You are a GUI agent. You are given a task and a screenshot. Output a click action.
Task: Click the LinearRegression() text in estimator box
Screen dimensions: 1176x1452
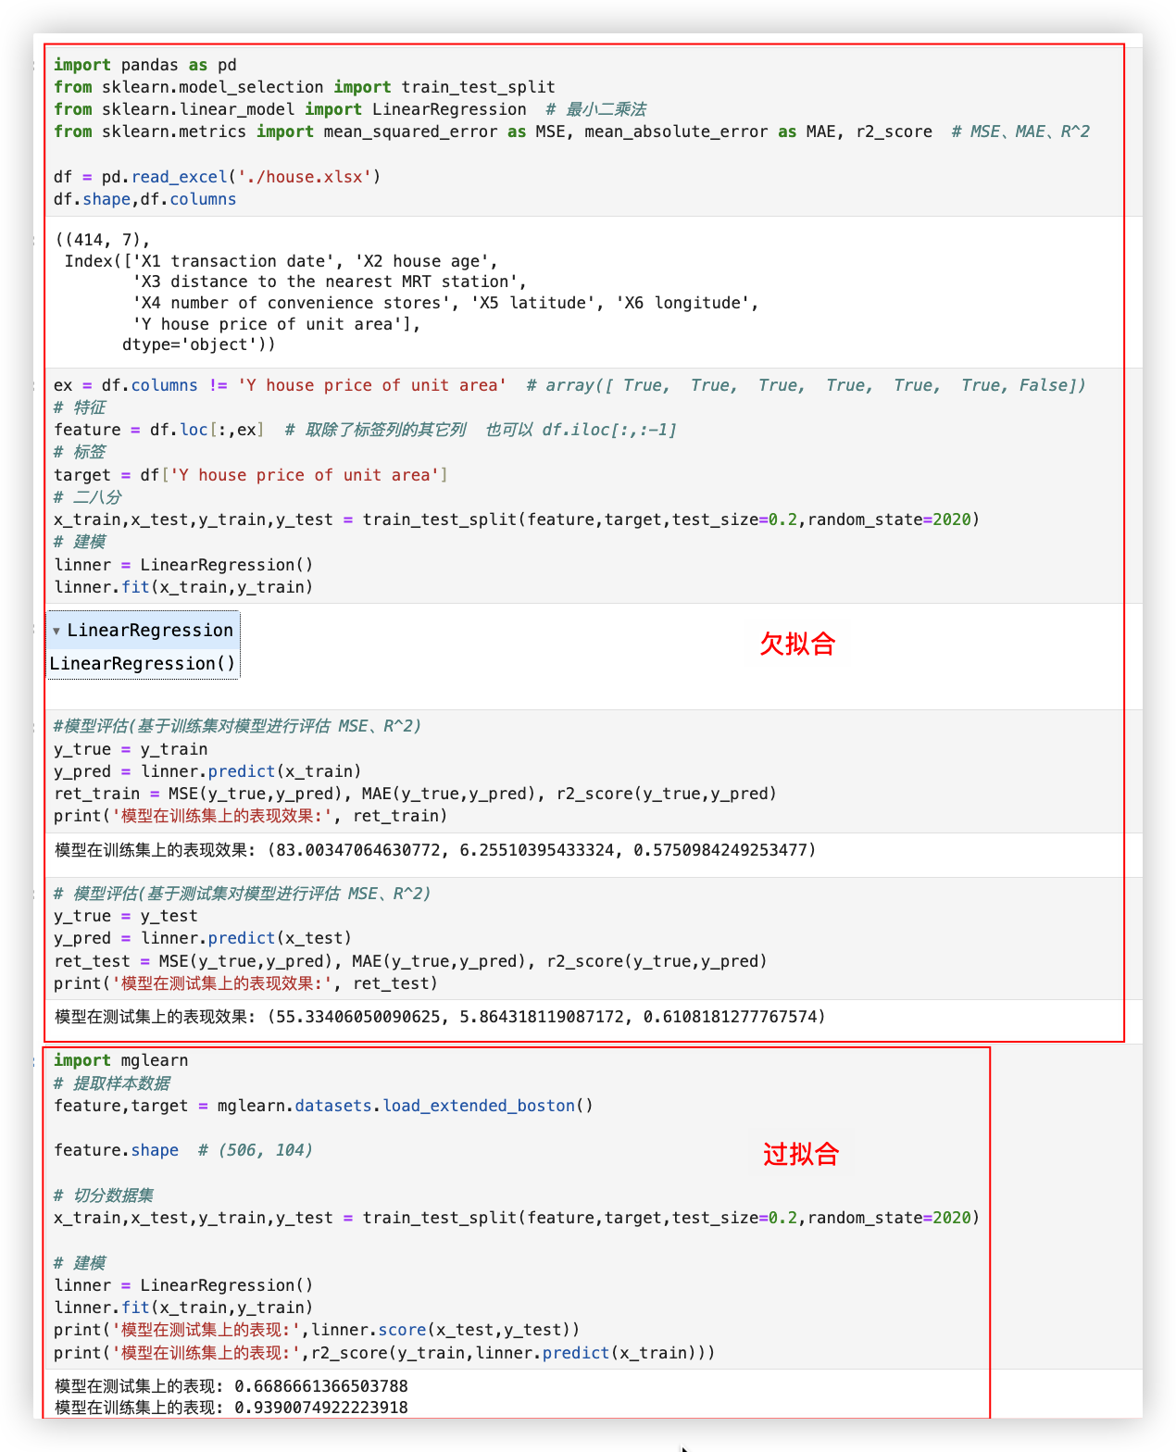point(143,664)
